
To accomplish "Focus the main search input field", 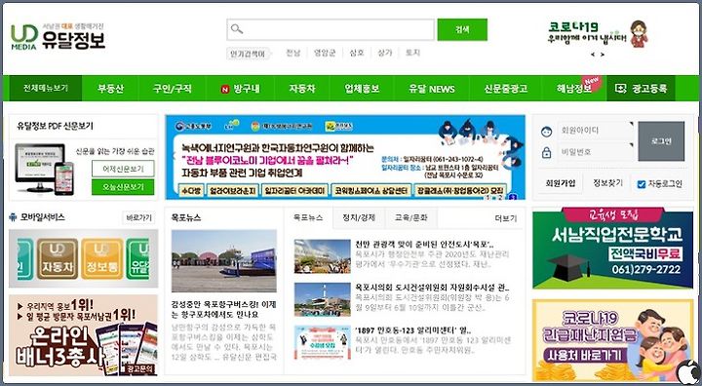I will coord(331,29).
